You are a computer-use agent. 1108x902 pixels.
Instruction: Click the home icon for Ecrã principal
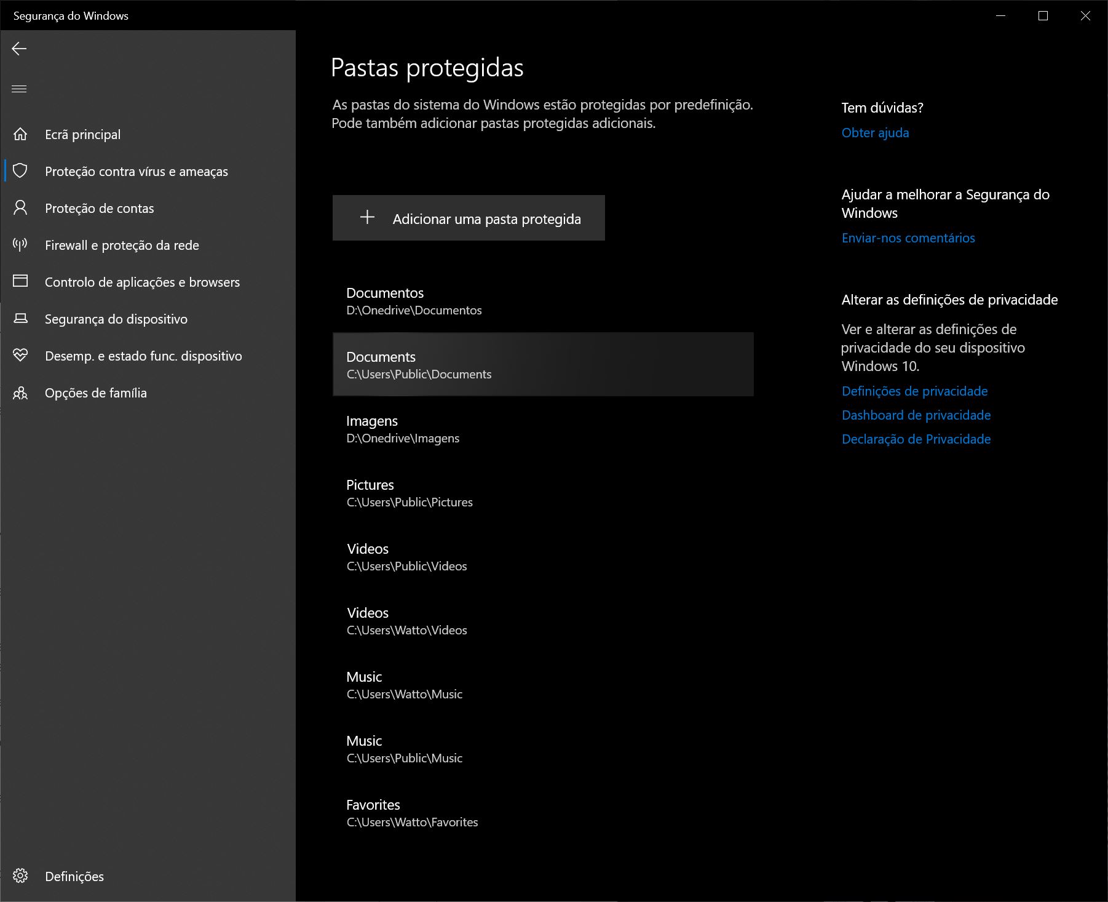coord(20,134)
